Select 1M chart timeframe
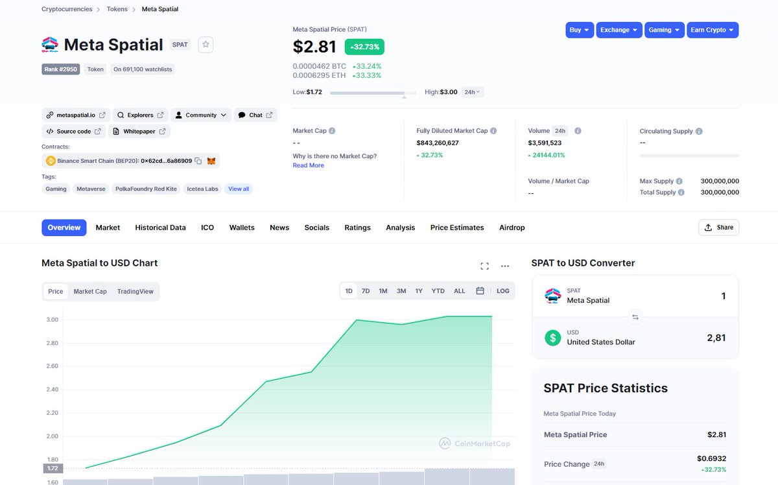 pyautogui.click(x=383, y=291)
